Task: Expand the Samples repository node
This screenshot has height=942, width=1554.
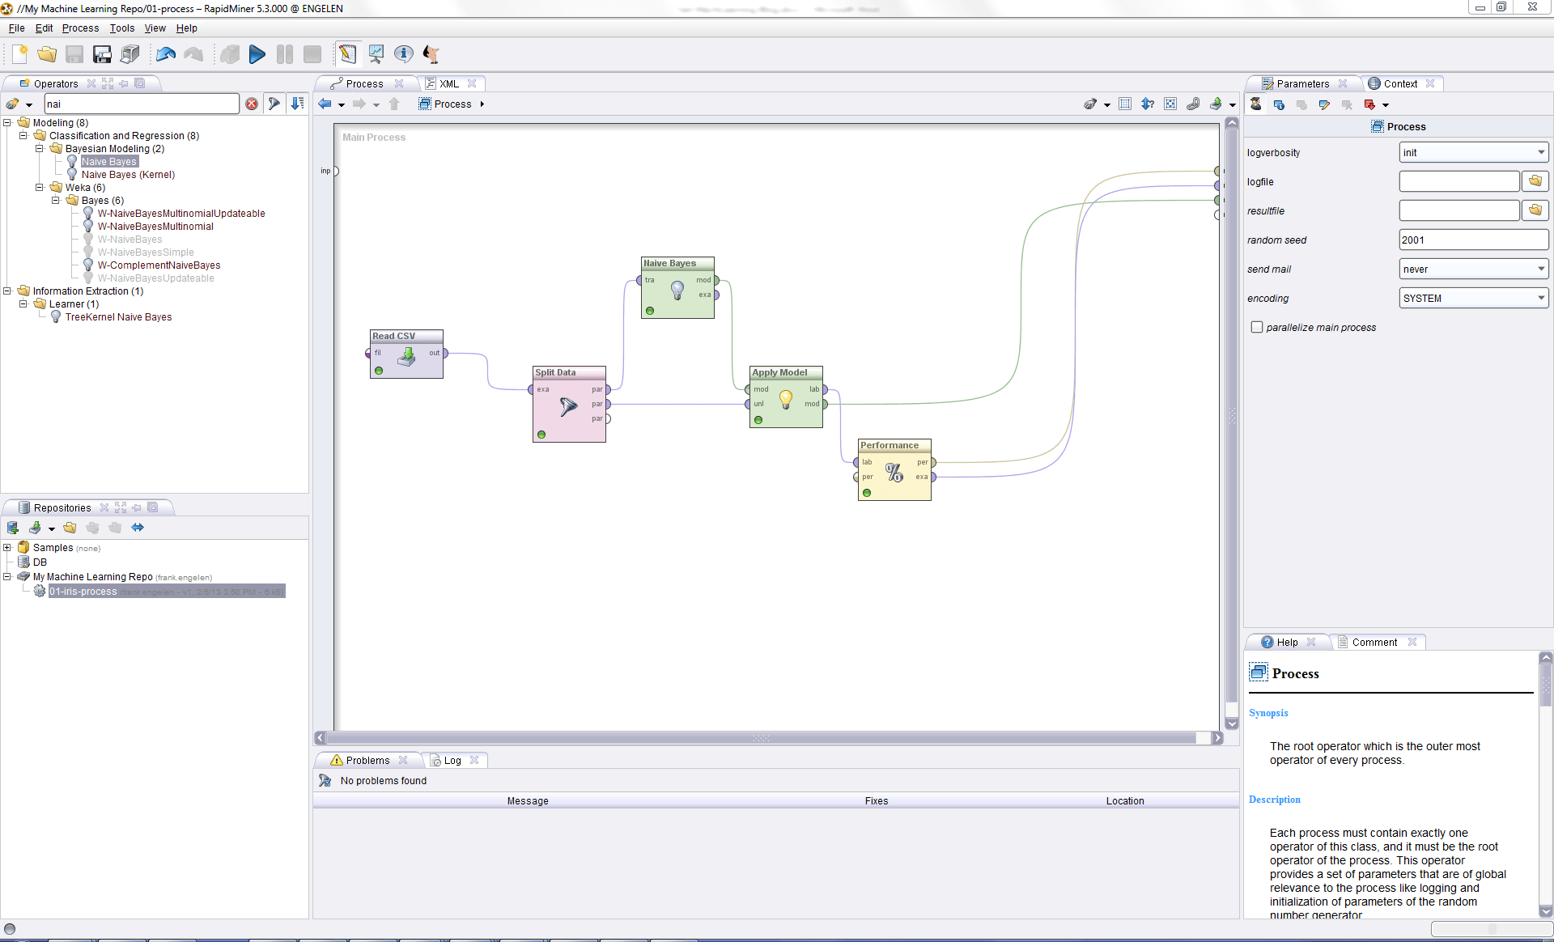Action: [7, 548]
